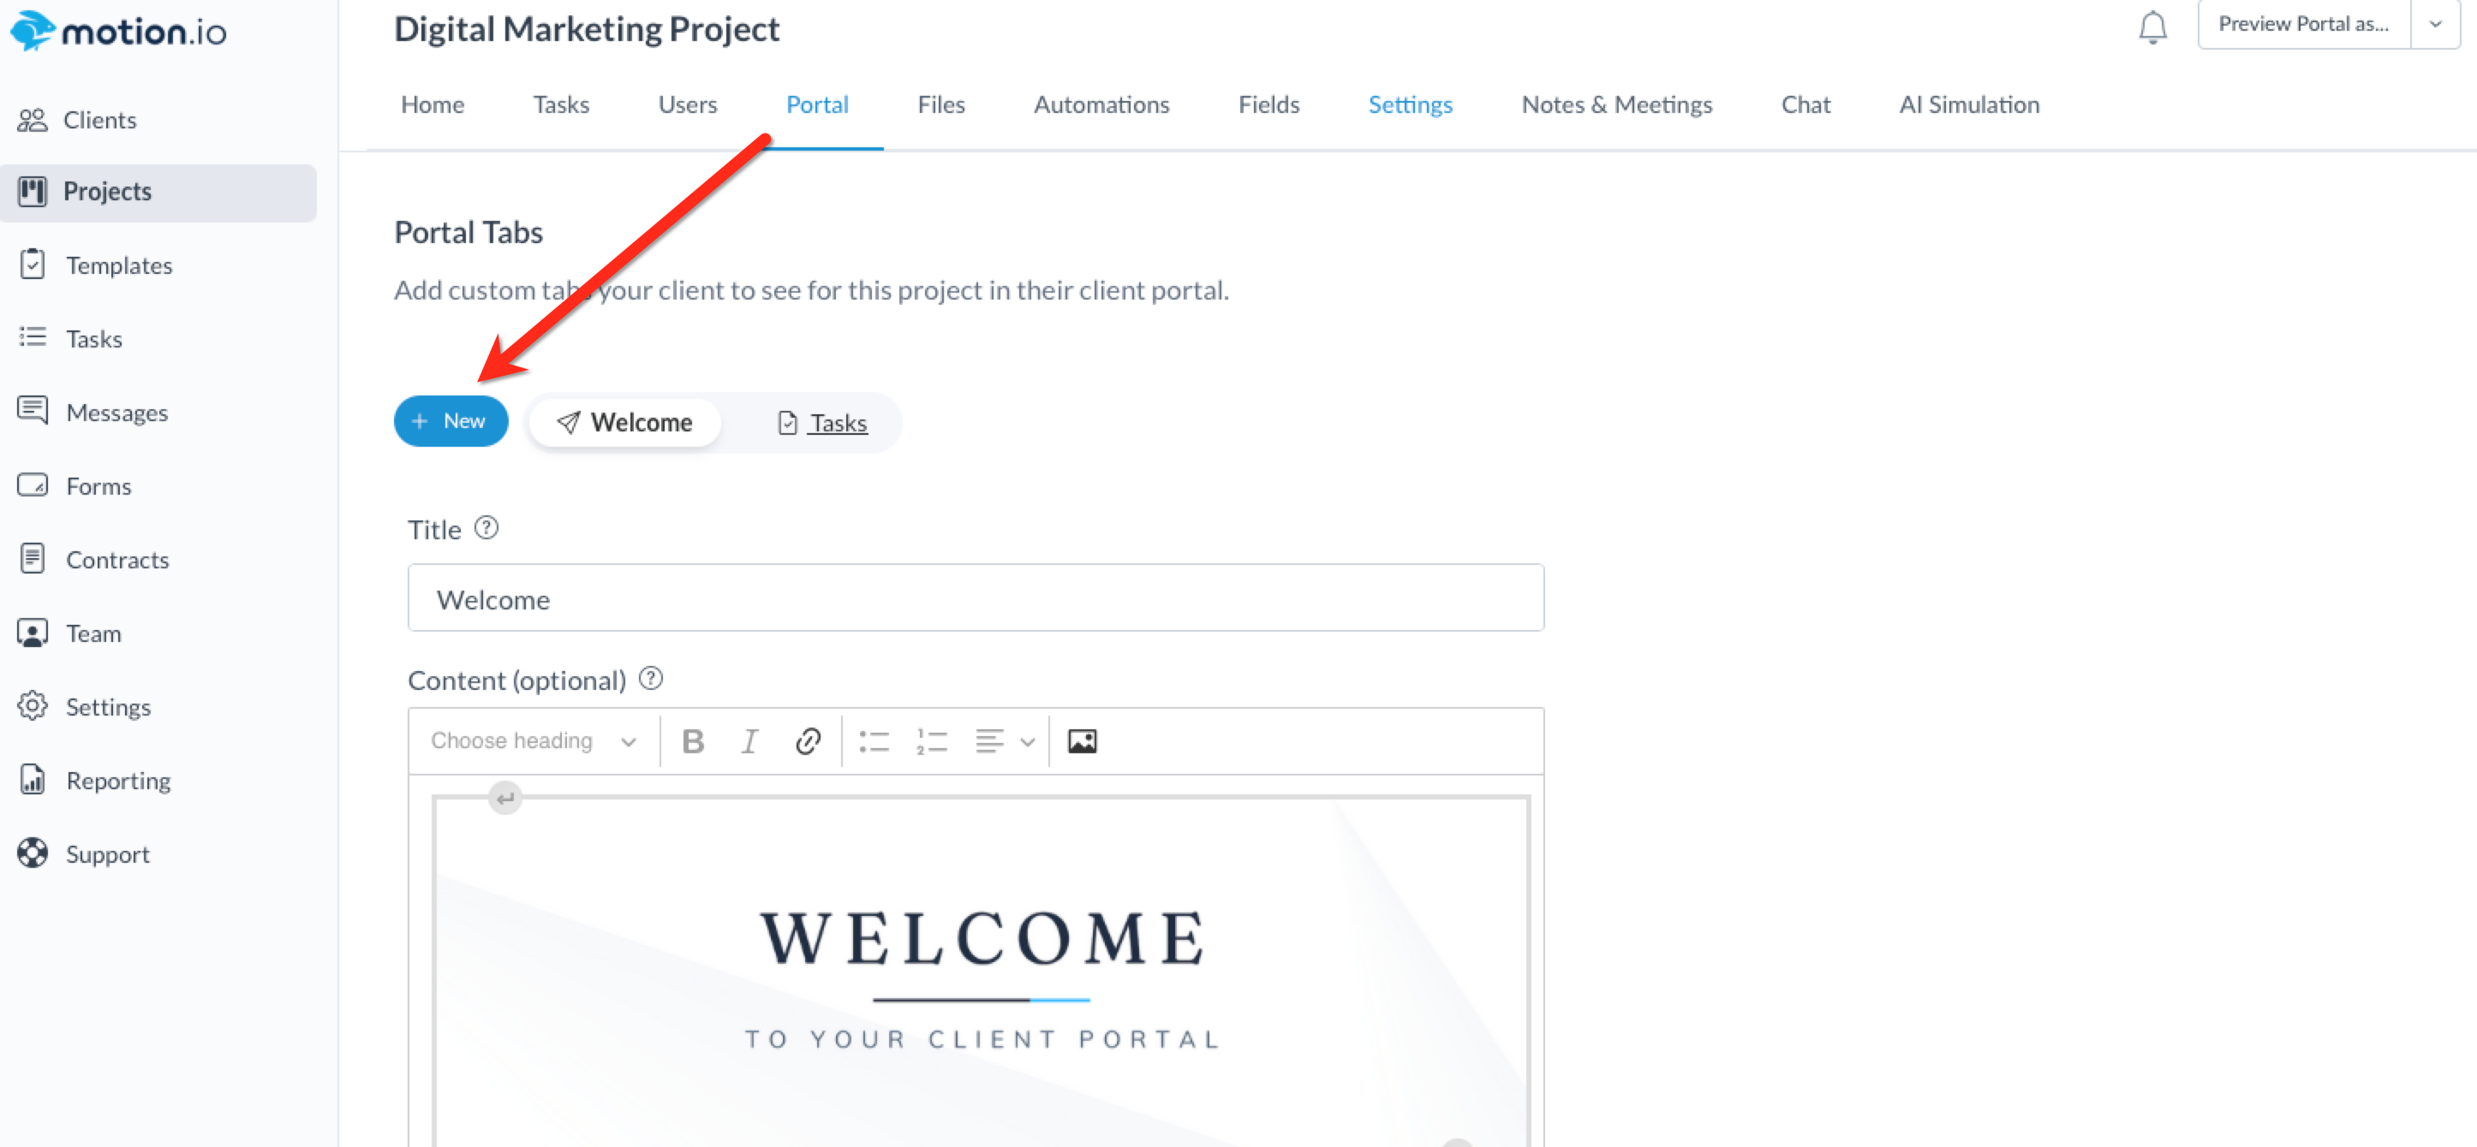Switch to the Automations tab
This screenshot has height=1147, width=2477.
[x=1101, y=104]
